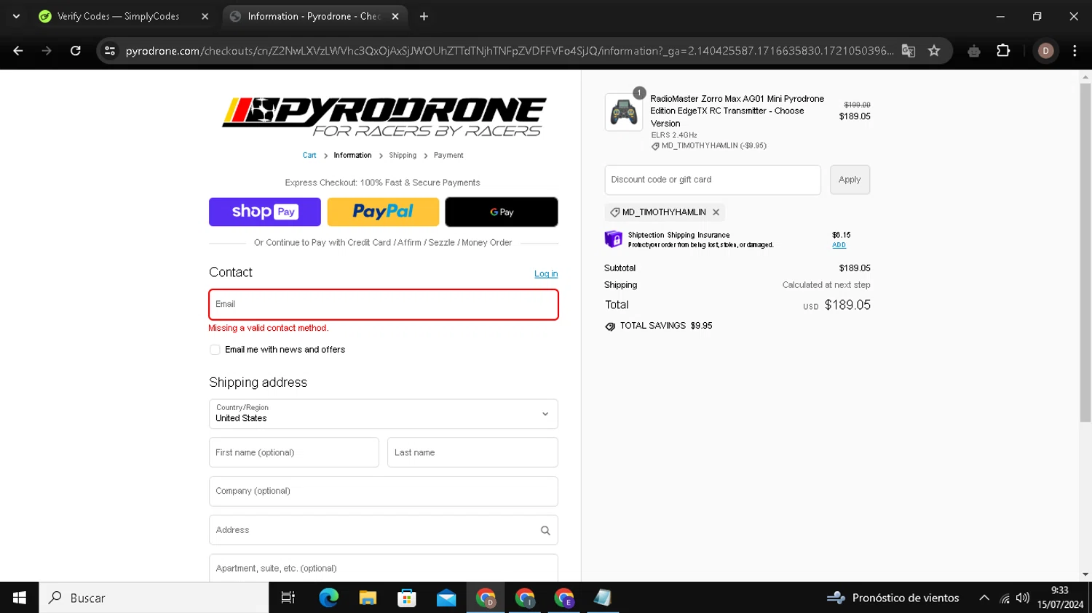Close the Verify Codes tab
1092x613 pixels.
(205, 16)
